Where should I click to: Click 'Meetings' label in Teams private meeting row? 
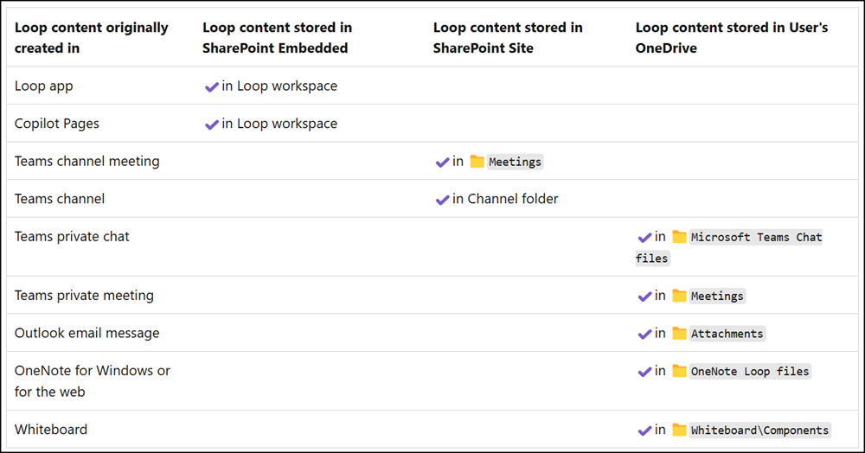[x=717, y=296]
